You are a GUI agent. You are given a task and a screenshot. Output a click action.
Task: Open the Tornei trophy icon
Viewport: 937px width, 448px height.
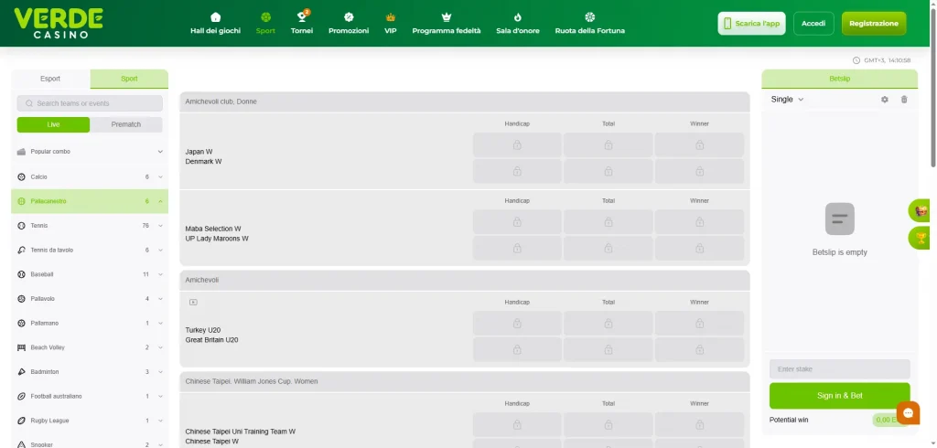301,17
